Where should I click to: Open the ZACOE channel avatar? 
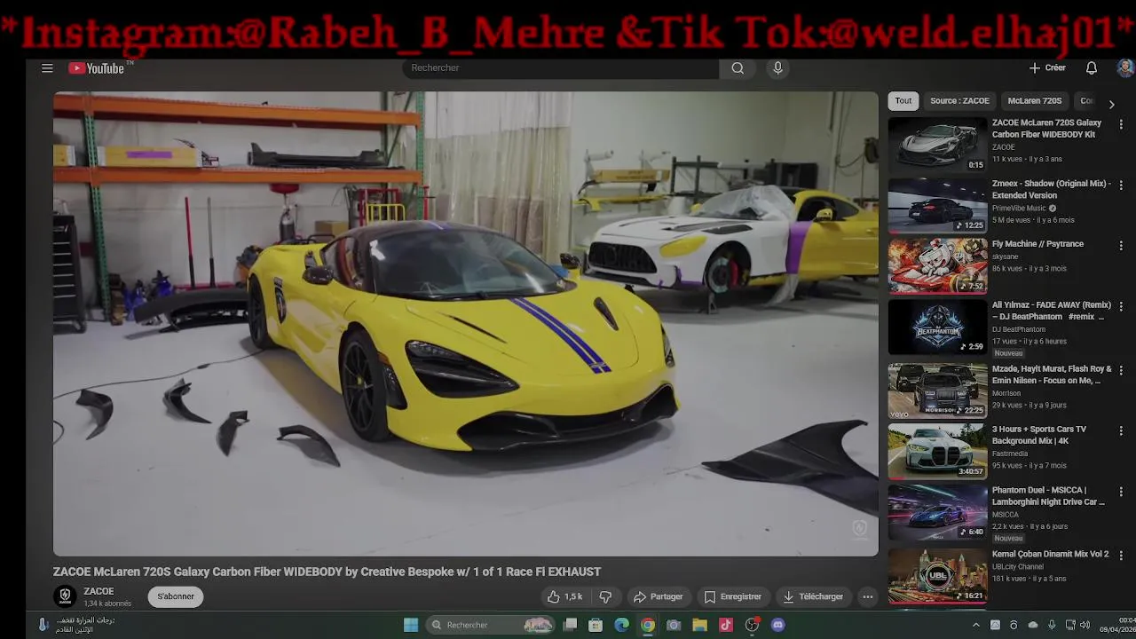(x=65, y=596)
